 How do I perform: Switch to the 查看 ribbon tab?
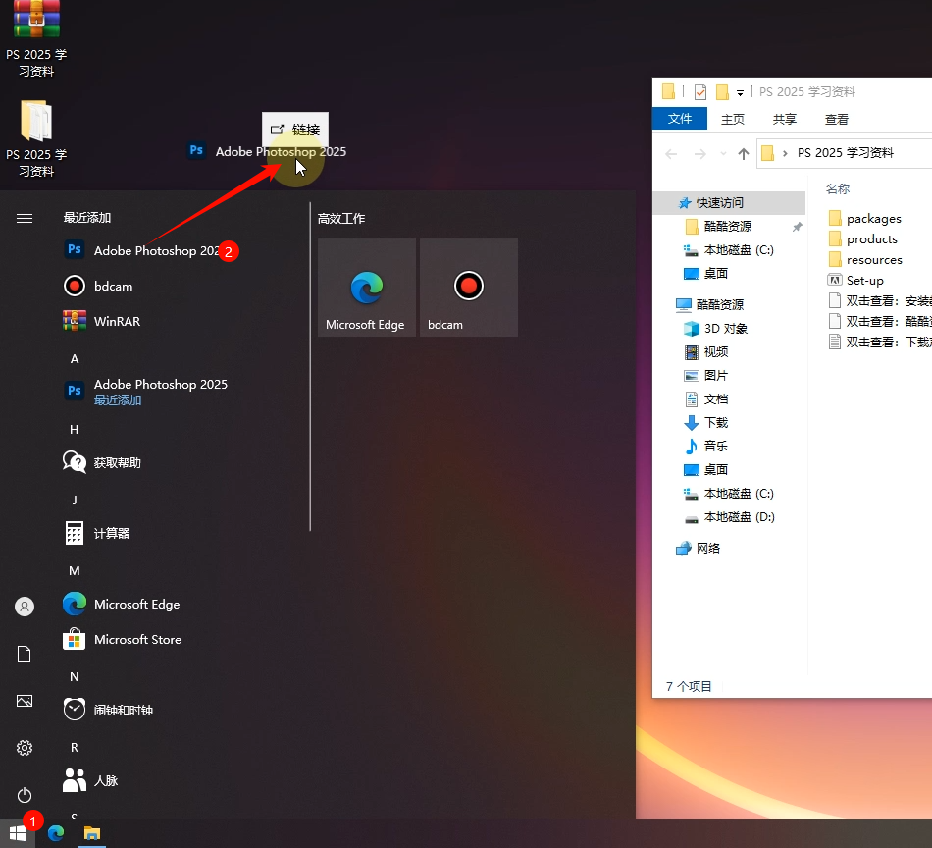pyautogui.click(x=836, y=119)
